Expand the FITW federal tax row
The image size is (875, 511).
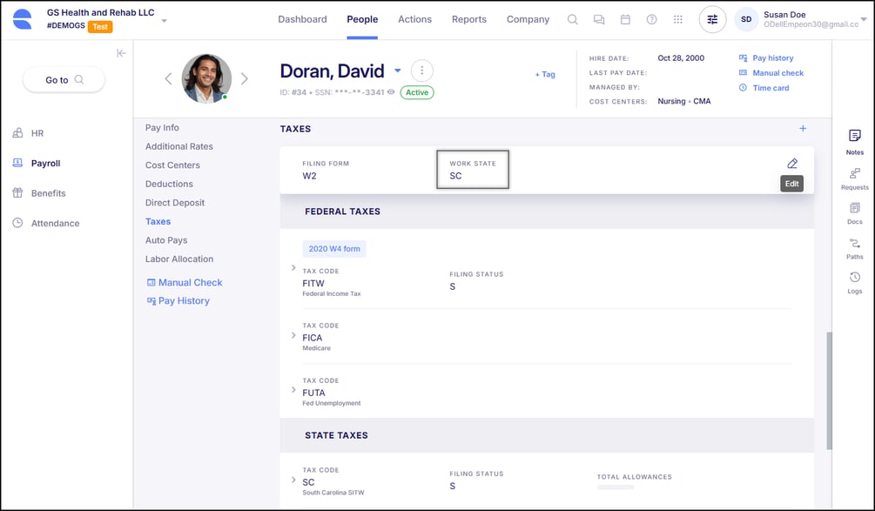[293, 268]
